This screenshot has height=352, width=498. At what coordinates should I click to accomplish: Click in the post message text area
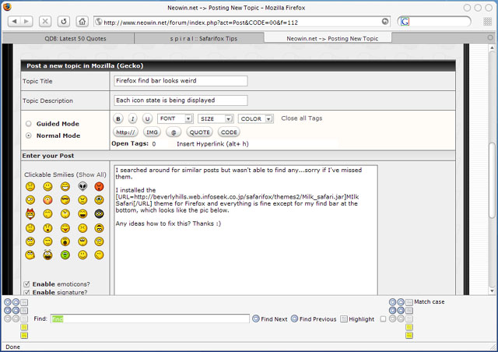(246, 230)
